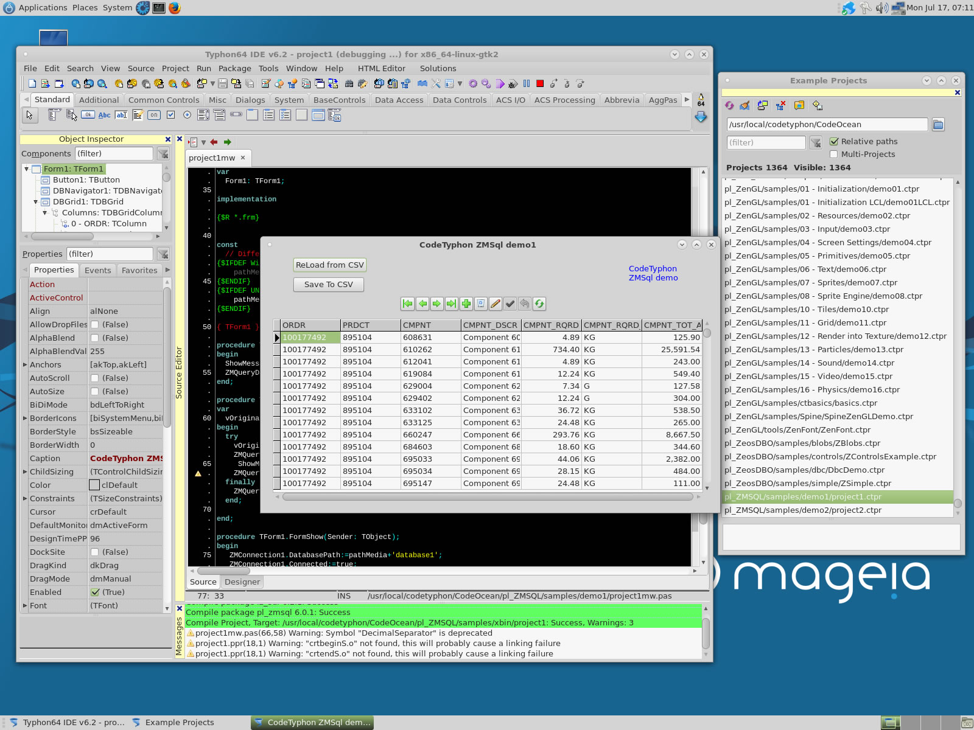Launch Firefox from top panel
The height and width of the screenshot is (730, 974).
pos(175,8)
